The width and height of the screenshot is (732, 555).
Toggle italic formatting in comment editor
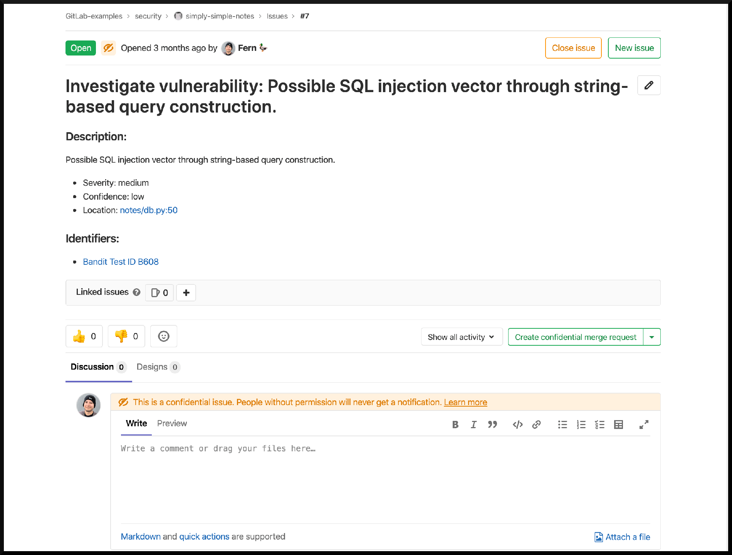473,424
